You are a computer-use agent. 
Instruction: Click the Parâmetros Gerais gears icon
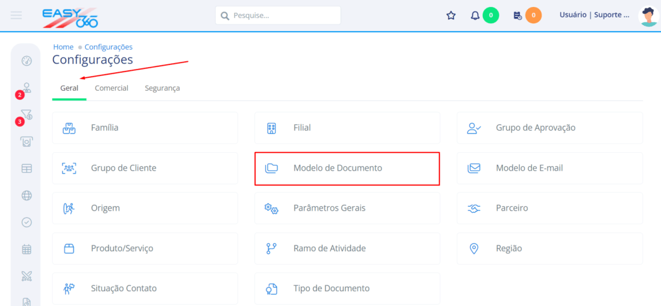click(x=272, y=209)
